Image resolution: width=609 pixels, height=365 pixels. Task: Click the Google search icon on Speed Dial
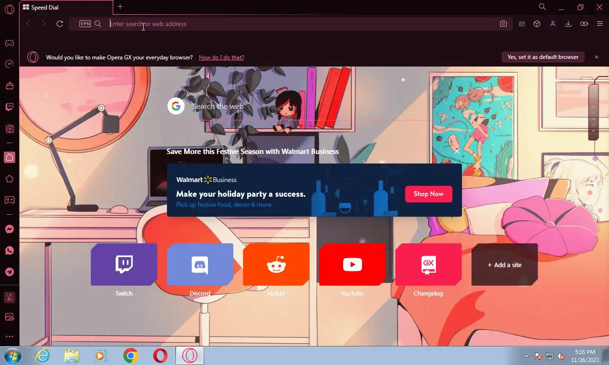pyautogui.click(x=176, y=106)
